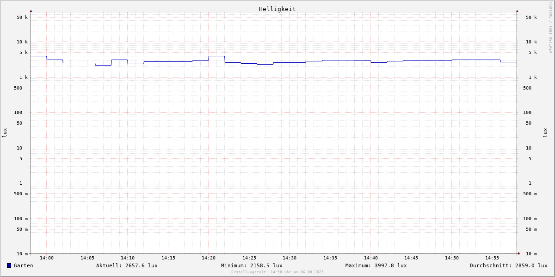Click the '100' label on left axis
The width and height of the screenshot is (555, 277).
18,113
